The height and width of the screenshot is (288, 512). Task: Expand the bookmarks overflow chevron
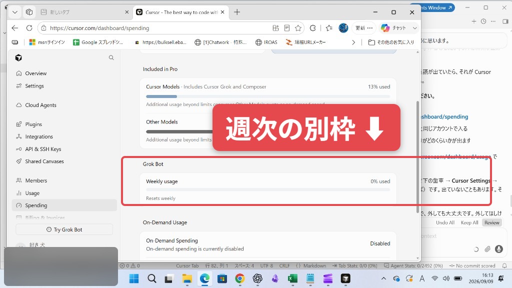pos(353,42)
